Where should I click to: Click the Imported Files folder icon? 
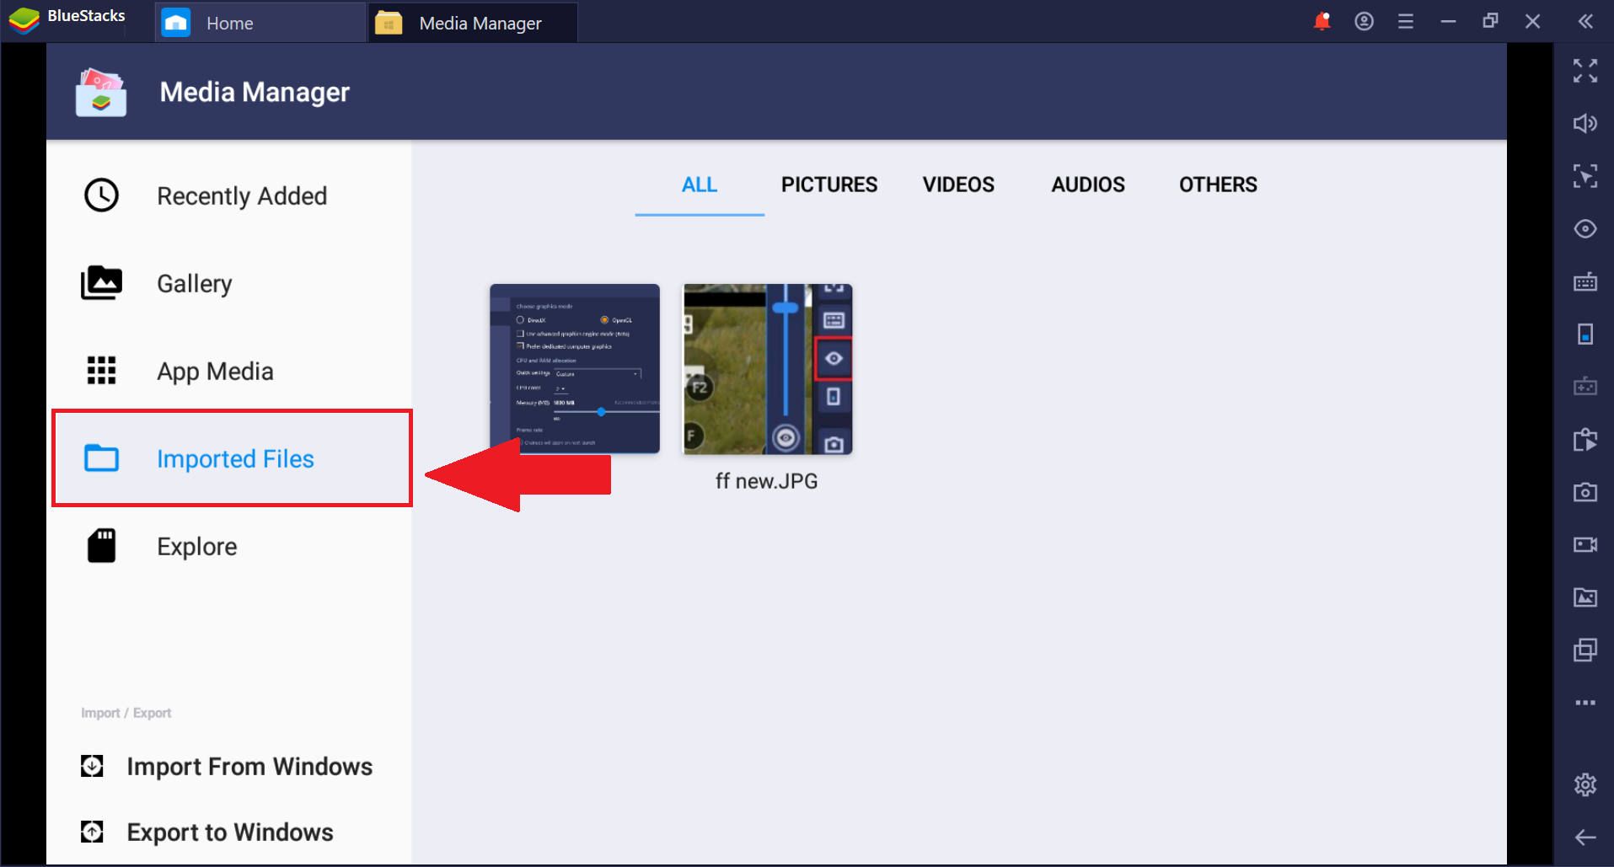(x=101, y=458)
